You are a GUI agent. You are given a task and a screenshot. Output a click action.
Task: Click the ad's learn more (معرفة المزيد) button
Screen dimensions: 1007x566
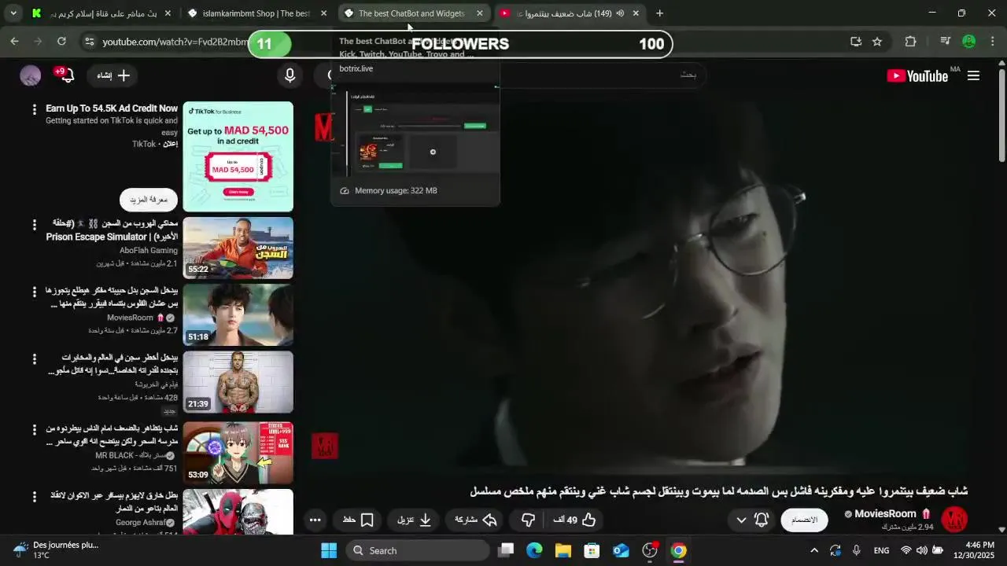(149, 200)
